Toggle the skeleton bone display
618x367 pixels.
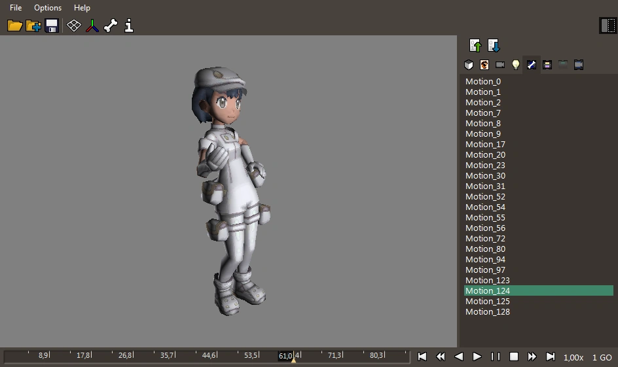[111, 26]
